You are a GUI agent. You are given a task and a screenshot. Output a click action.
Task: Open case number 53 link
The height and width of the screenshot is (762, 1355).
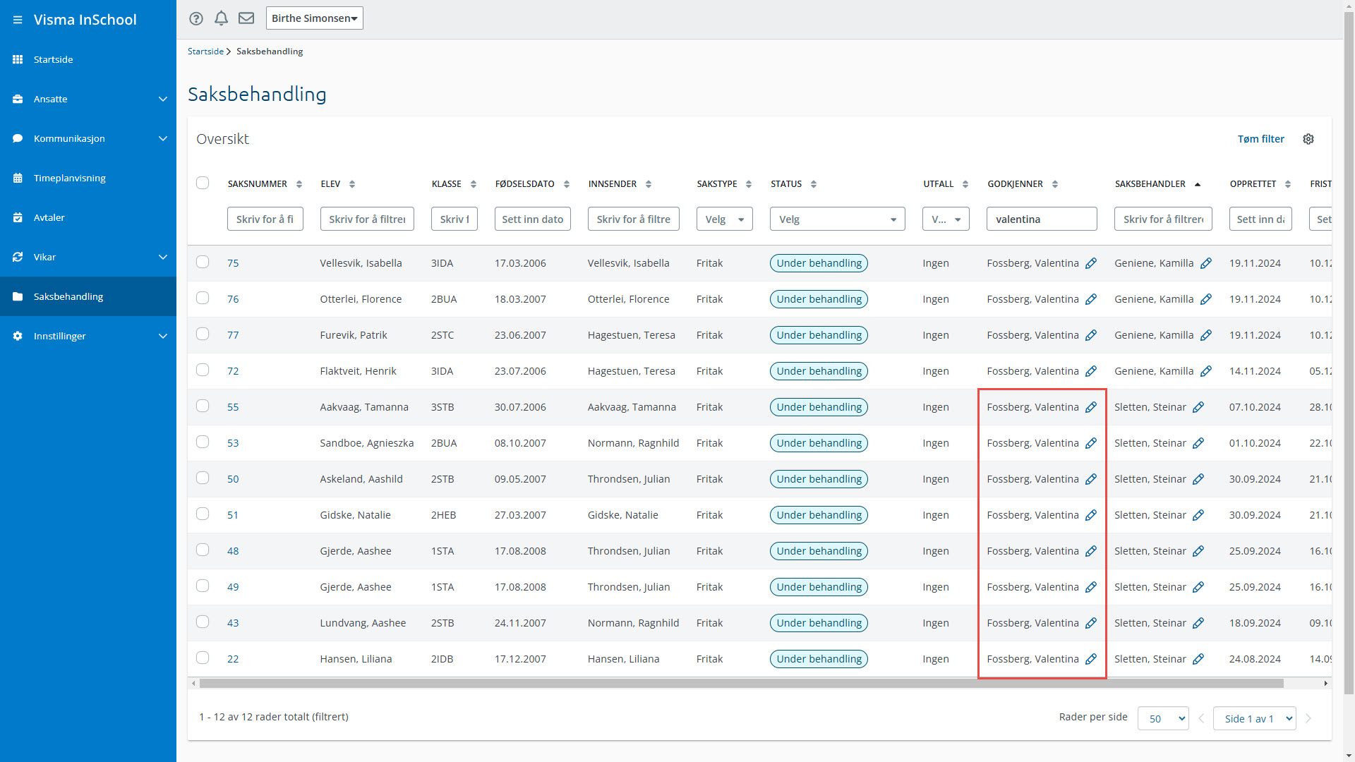[x=233, y=443]
